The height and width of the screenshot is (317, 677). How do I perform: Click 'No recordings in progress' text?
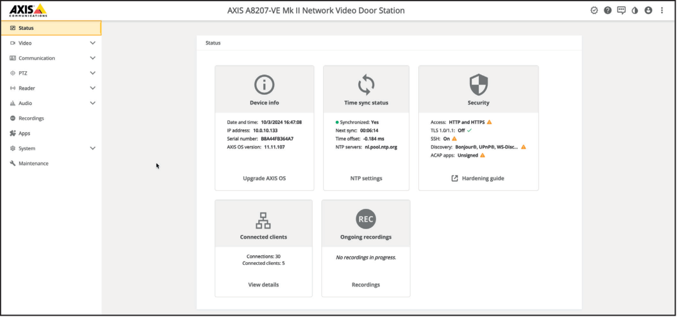366,257
